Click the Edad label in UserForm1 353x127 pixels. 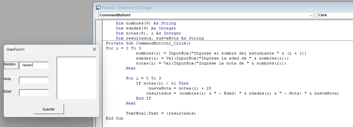click(8, 92)
